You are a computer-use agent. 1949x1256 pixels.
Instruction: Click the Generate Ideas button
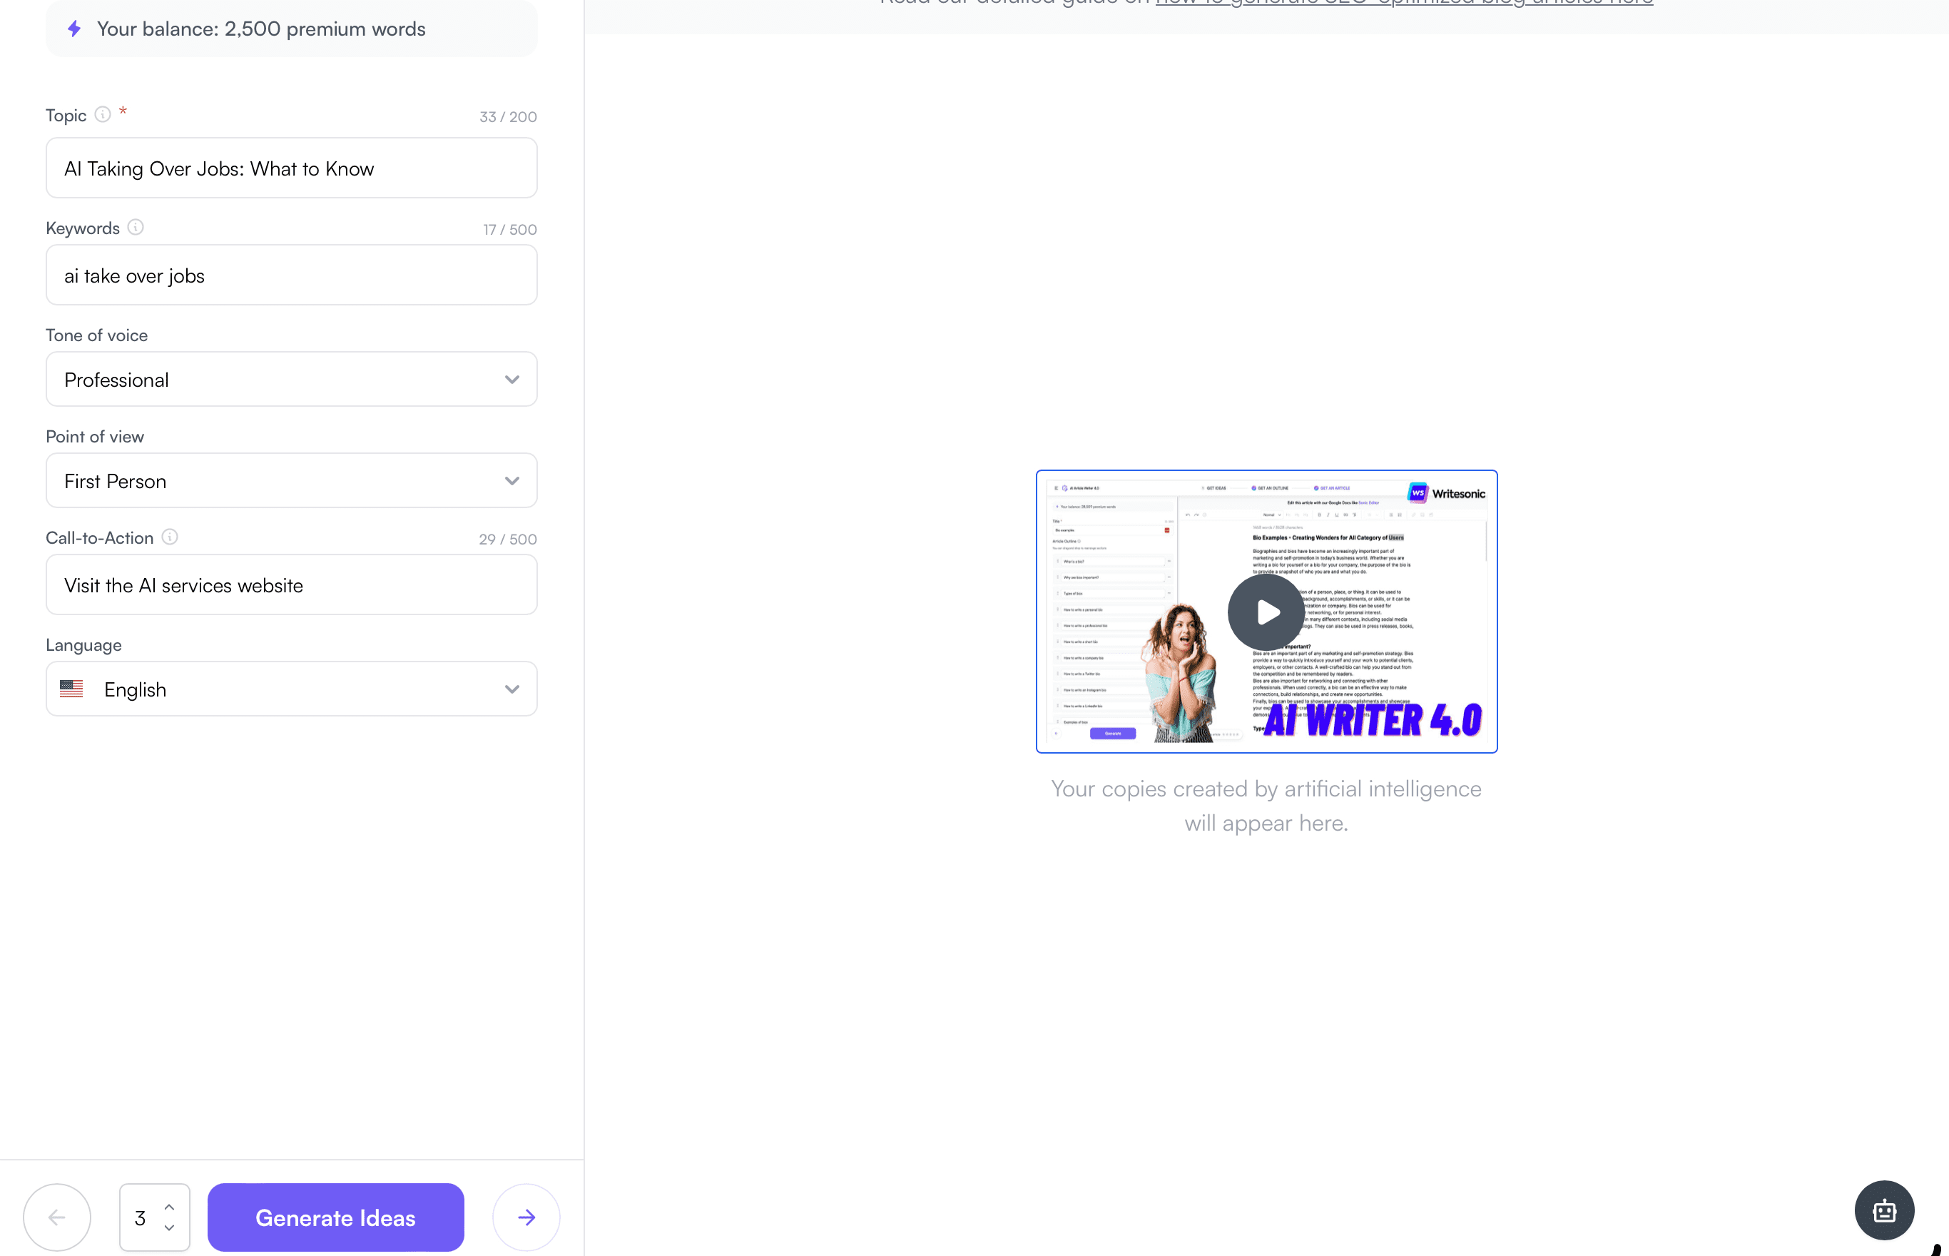335,1217
